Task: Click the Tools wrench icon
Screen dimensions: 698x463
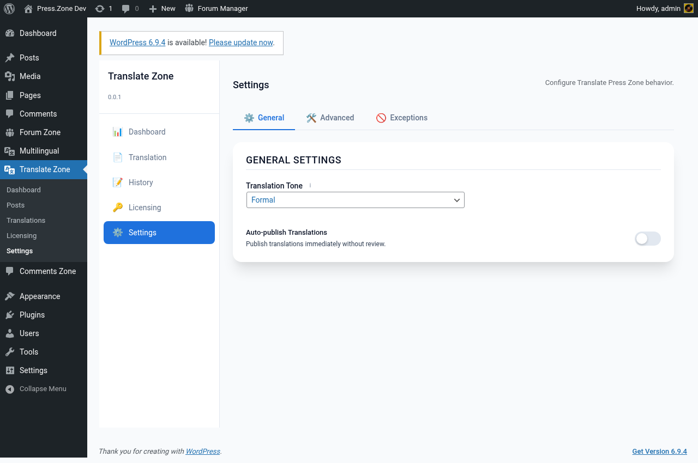Action: point(10,352)
